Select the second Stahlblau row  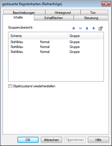point(56,47)
